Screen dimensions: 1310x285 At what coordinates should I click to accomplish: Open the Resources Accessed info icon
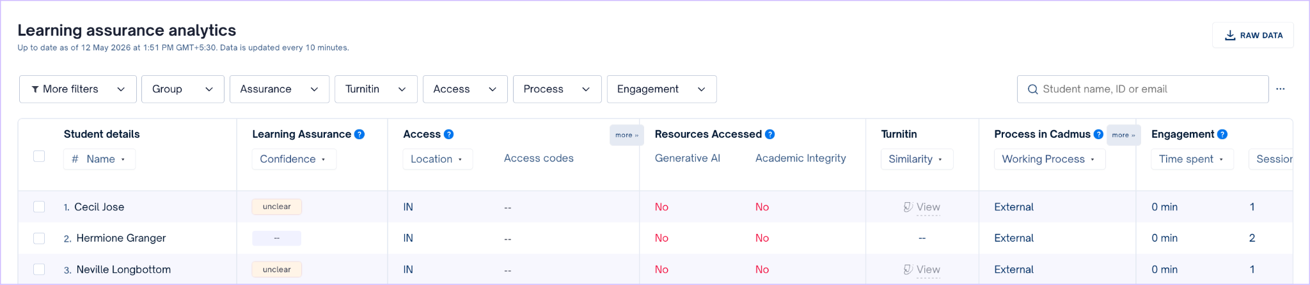click(770, 134)
